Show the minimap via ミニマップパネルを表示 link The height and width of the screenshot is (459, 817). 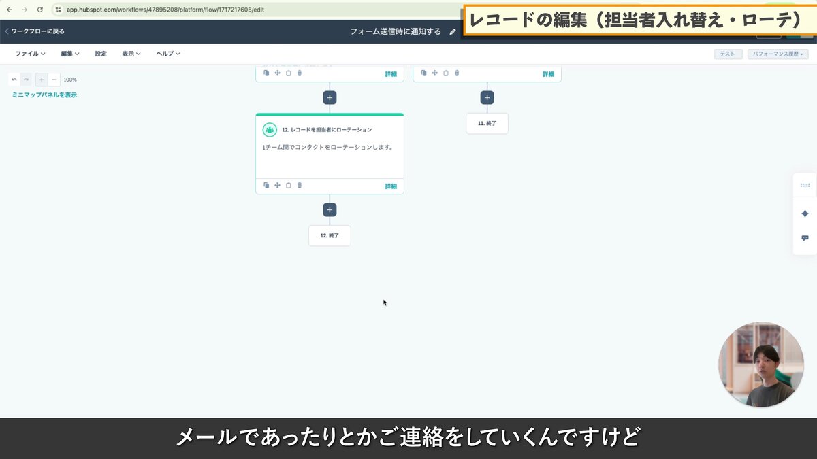point(43,95)
